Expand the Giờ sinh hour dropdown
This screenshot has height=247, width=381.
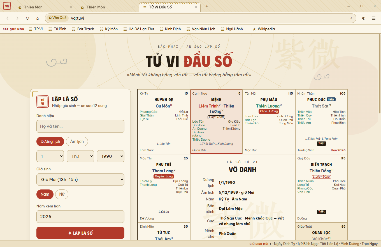click(80, 180)
